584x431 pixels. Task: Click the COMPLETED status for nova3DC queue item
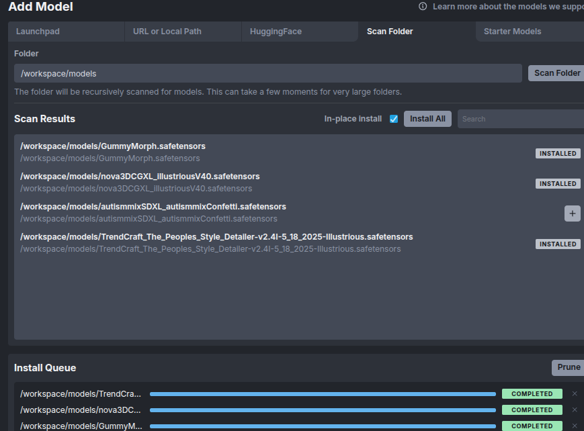point(532,410)
